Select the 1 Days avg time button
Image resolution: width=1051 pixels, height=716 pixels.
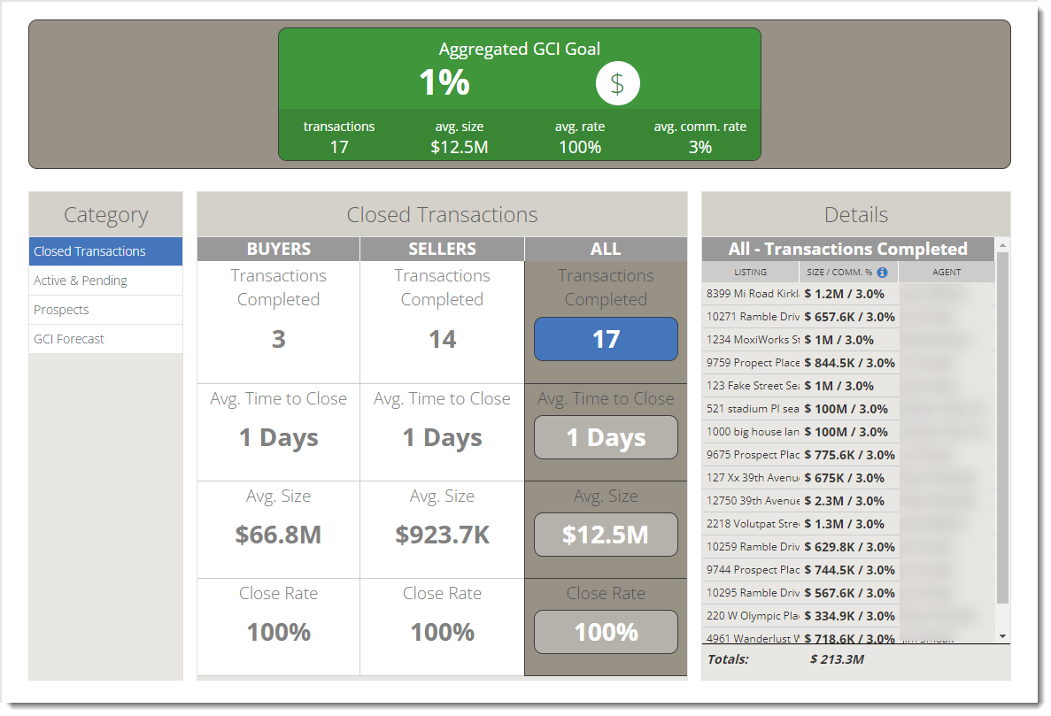click(x=606, y=437)
